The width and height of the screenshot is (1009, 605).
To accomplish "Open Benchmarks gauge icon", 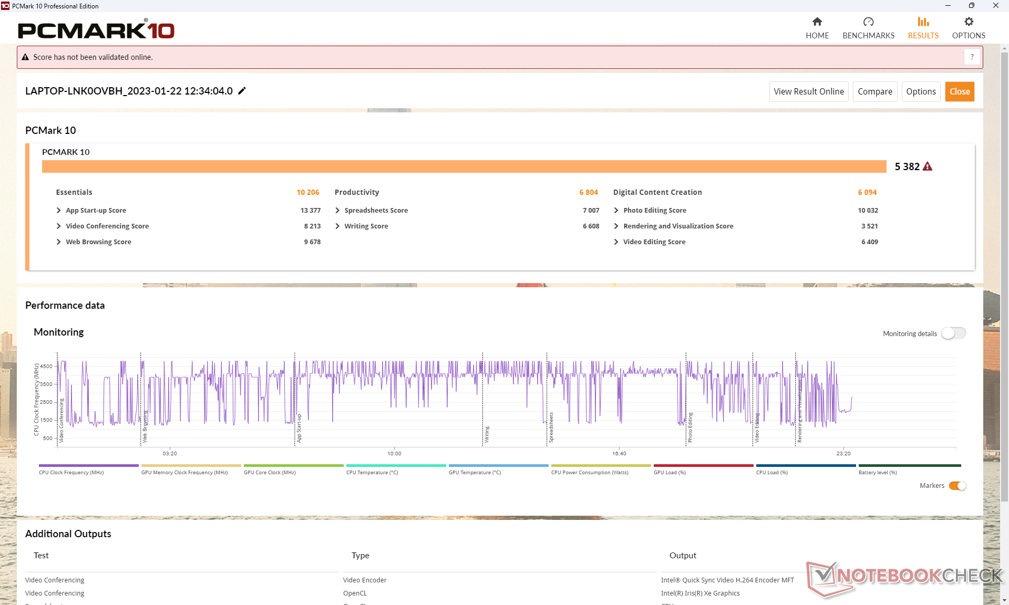I will 868,22.
